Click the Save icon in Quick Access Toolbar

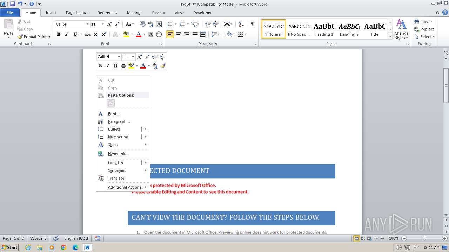pyautogui.click(x=13, y=4)
